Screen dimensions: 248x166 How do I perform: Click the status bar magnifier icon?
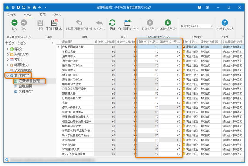[x=7, y=160]
